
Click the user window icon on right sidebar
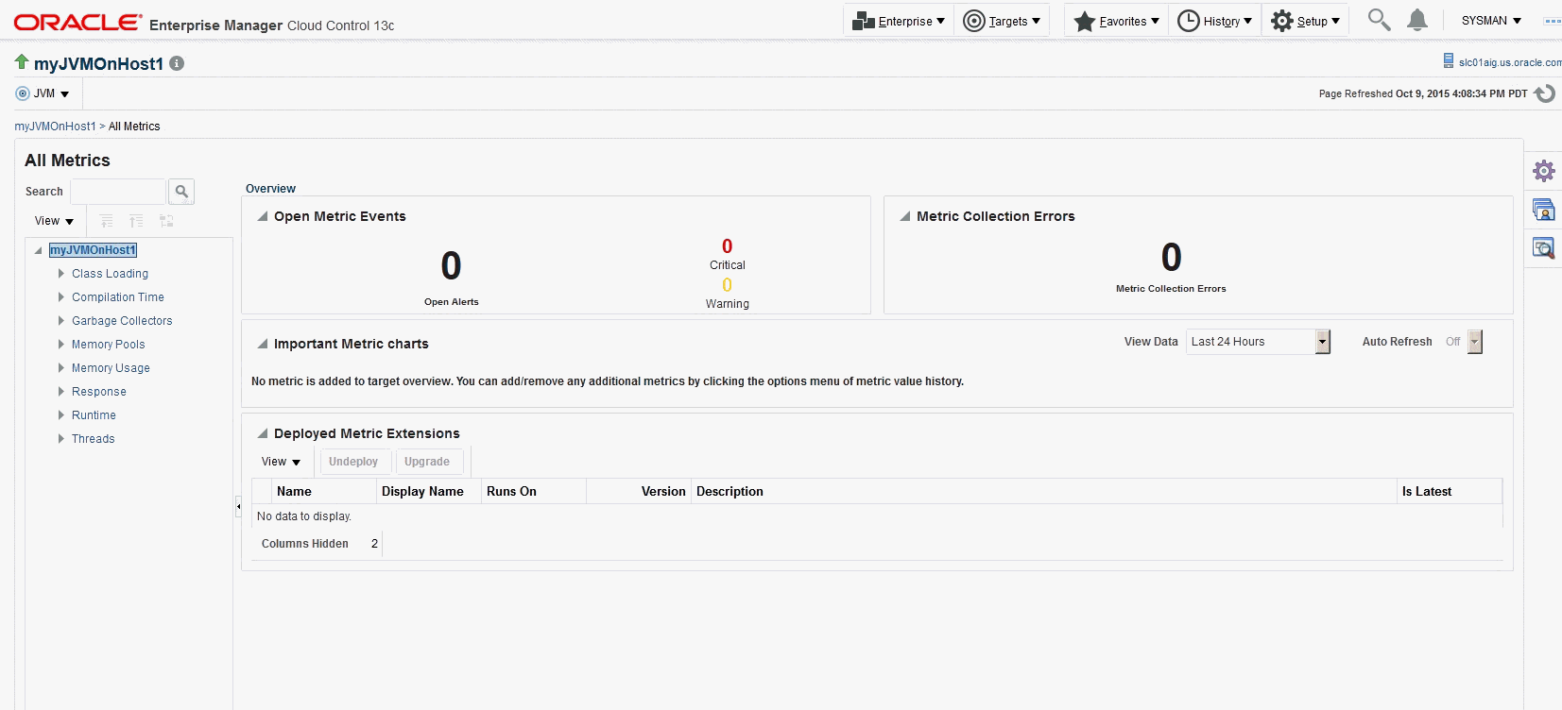1543,210
